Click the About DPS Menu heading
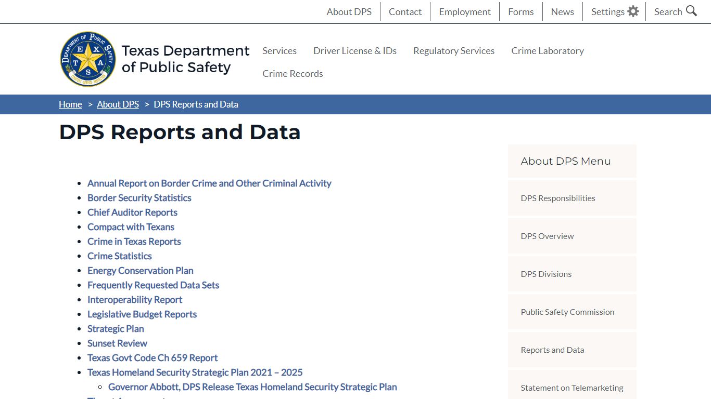 point(566,161)
